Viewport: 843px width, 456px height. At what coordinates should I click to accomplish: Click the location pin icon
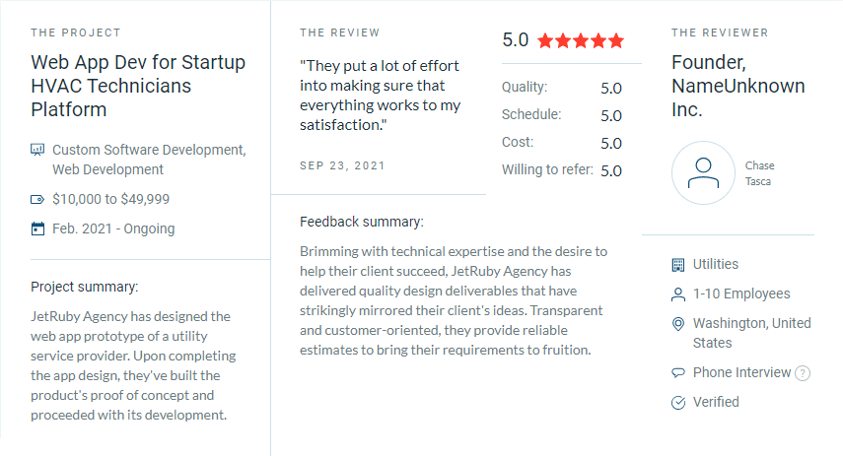tap(677, 324)
